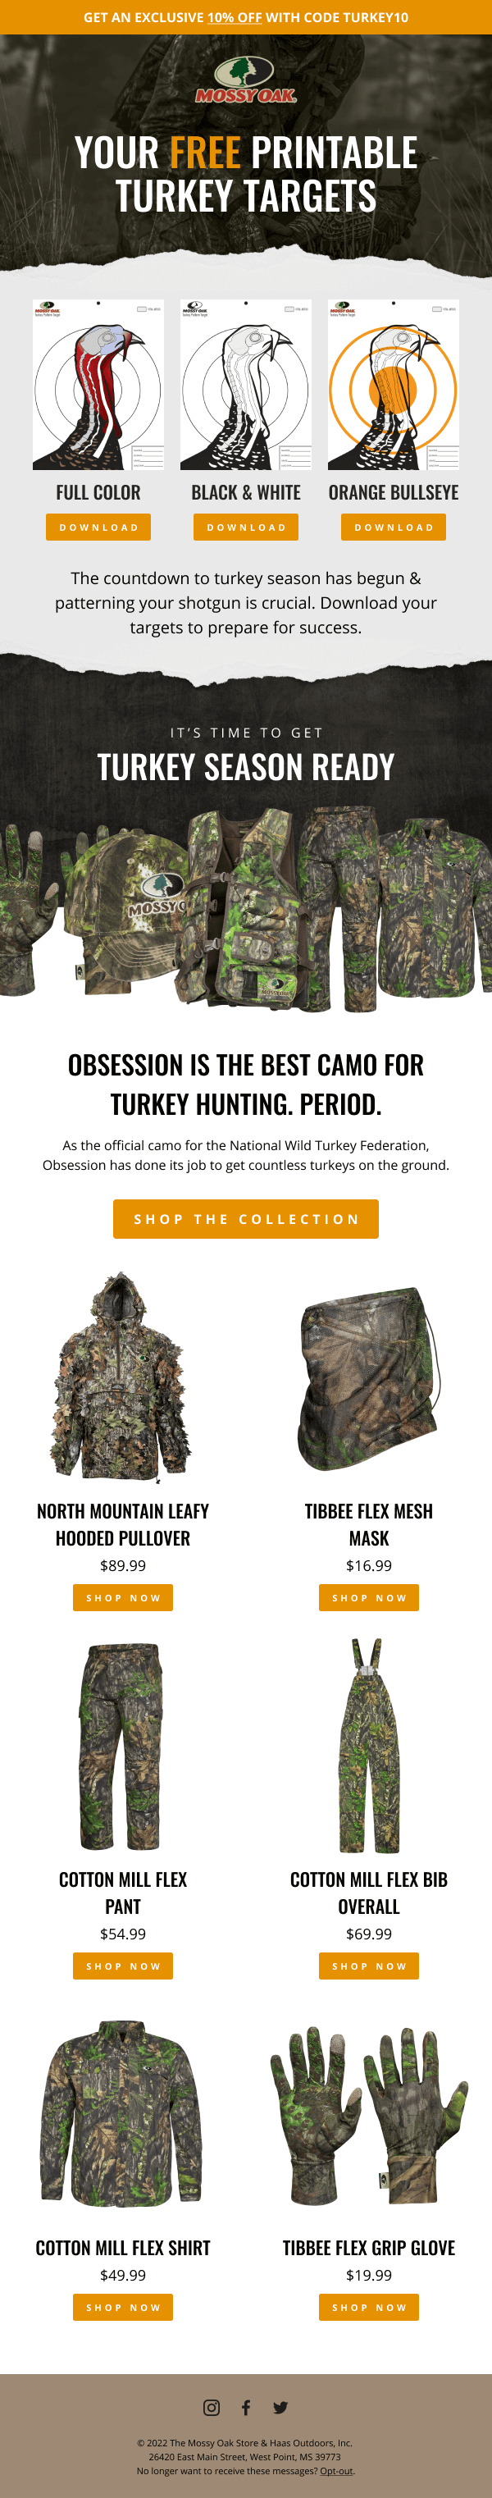Shop now for Tibbee Flex Mesh Mask
Viewport: 492px width, 2498px height.
tap(369, 1597)
